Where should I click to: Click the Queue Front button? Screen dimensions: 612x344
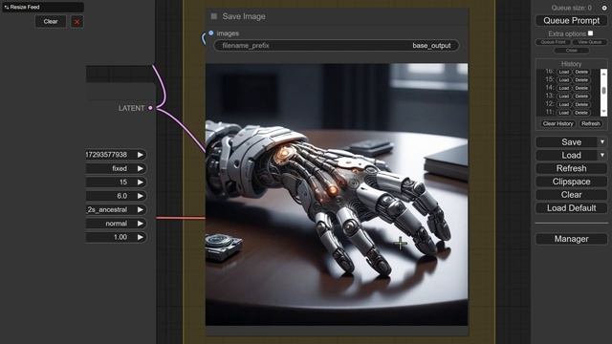pos(553,42)
